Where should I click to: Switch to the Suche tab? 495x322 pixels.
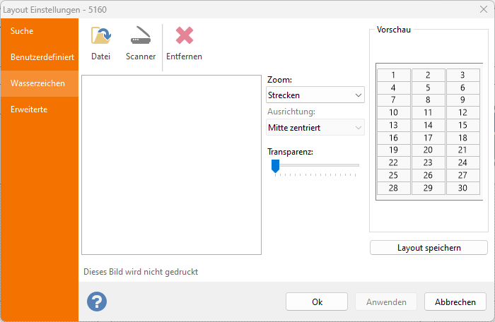pyautogui.click(x=39, y=31)
